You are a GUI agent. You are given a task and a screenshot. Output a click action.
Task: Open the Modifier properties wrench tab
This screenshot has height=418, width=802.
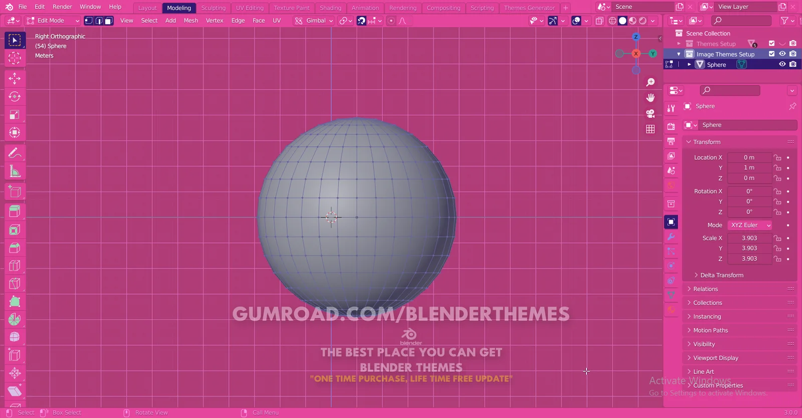coord(671,237)
